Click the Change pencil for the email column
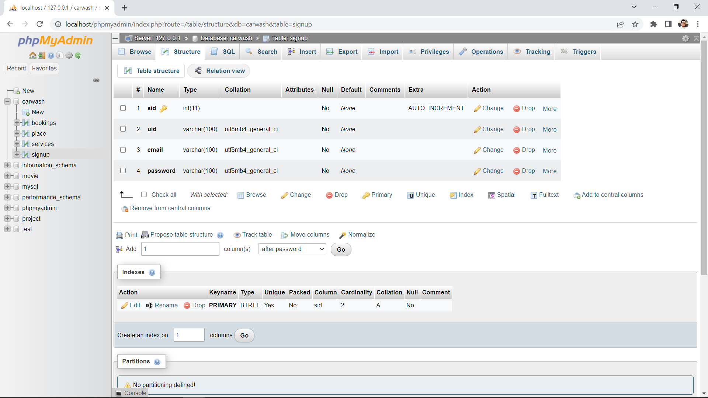The width and height of the screenshot is (708, 398). point(489,150)
